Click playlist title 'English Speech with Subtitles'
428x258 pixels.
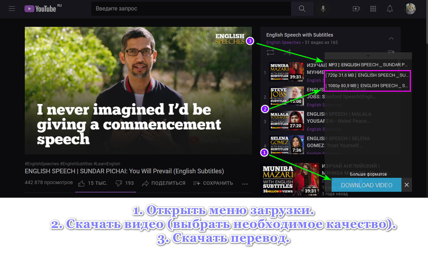point(300,35)
